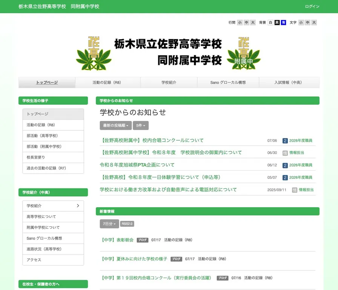338x290 pixels.
Task: Select 部活動（附属中学校） in sidebar
Action: [x=53, y=147]
